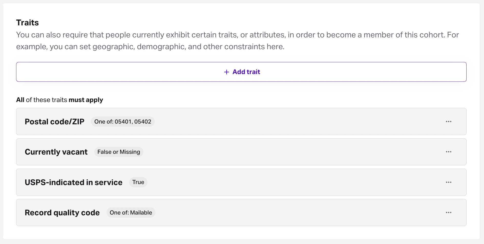Image resolution: width=484 pixels, height=244 pixels.
Task: Click the Postal code/ZIP trait name
Action: click(55, 121)
